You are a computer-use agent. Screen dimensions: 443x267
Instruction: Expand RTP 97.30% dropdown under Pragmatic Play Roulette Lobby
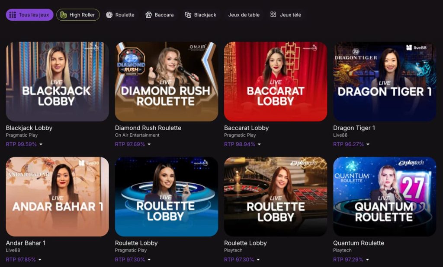coord(149,260)
